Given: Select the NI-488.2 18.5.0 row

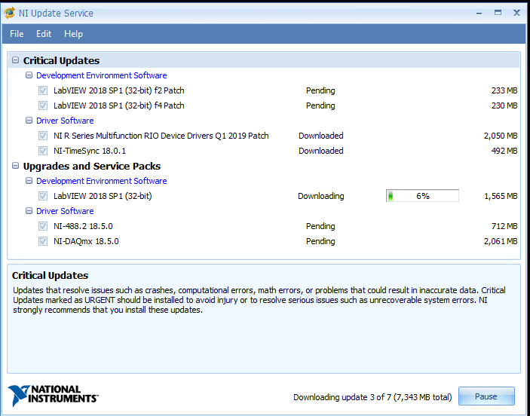Looking at the screenshot, I should coord(264,226).
